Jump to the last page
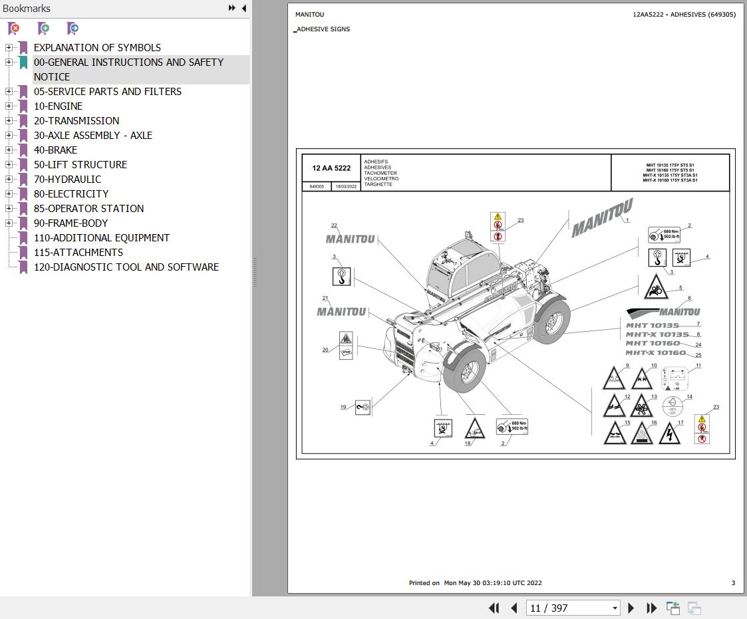 click(x=651, y=608)
